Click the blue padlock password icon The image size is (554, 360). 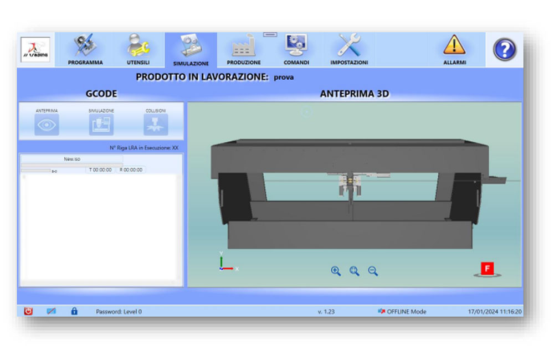click(x=74, y=311)
